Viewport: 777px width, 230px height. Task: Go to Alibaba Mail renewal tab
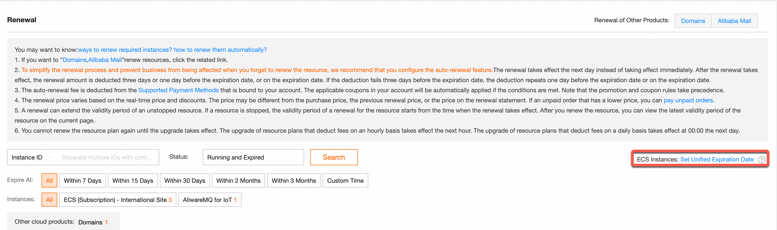[734, 21]
